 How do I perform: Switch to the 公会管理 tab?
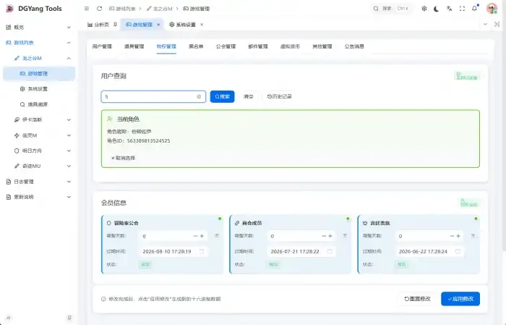tap(226, 46)
